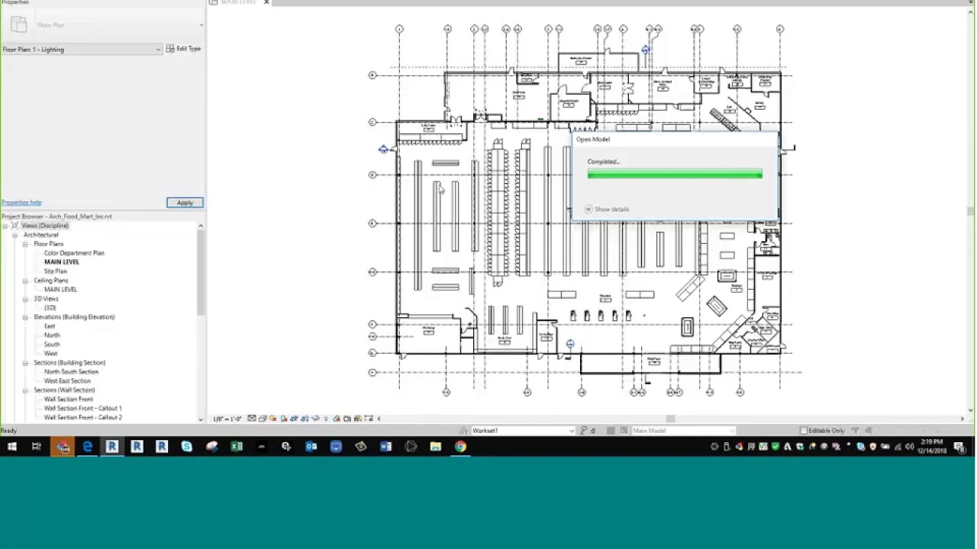Click the Floor Plan type selector icon
977x549 pixels.
[x=18, y=25]
